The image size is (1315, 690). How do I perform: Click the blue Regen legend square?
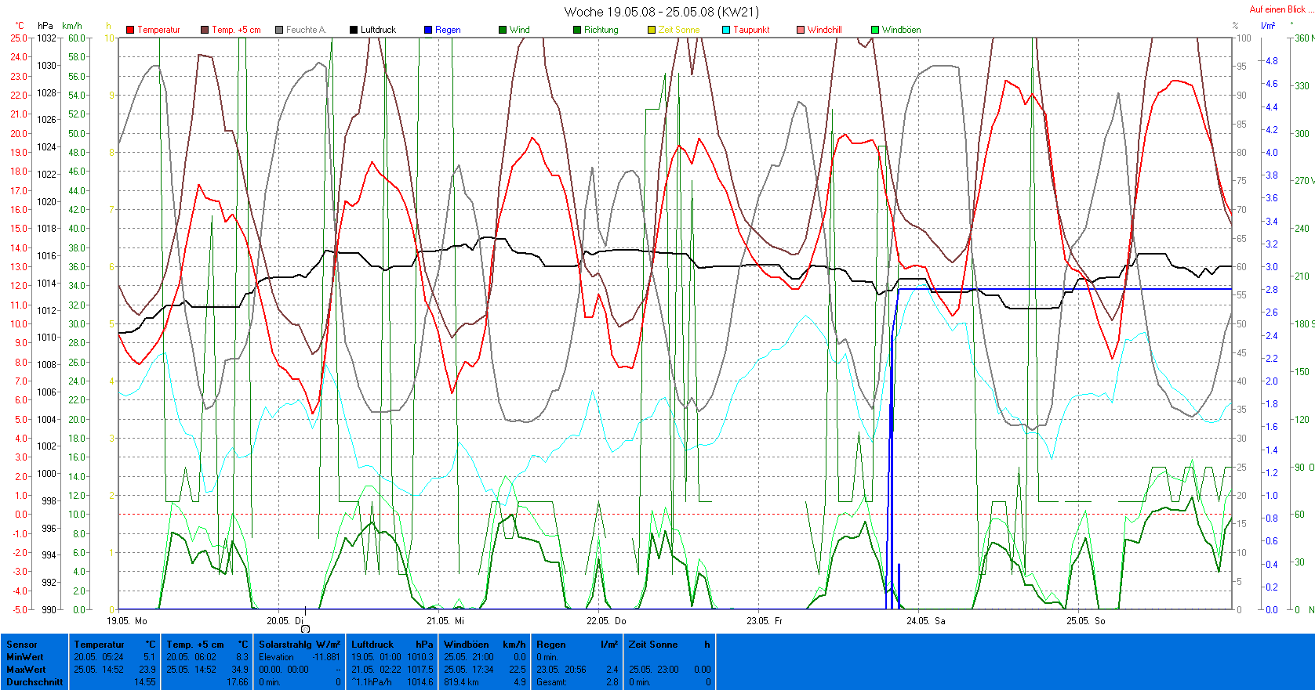(x=428, y=30)
